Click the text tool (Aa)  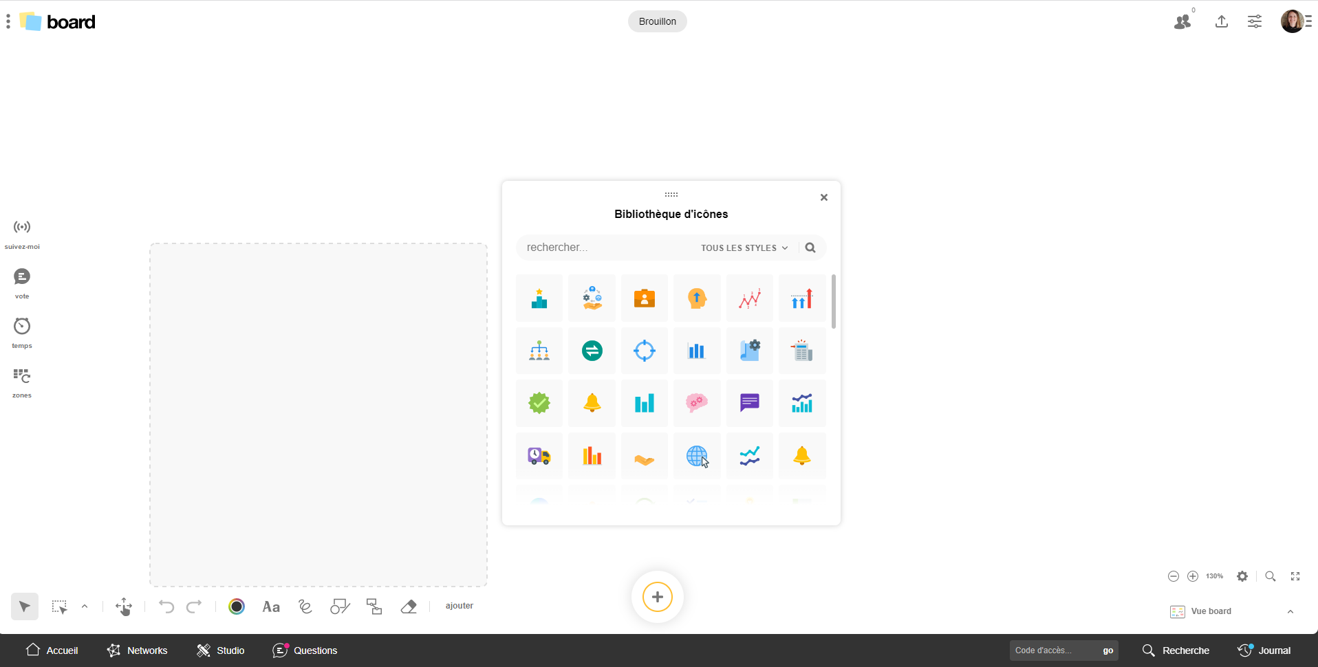[x=271, y=606]
